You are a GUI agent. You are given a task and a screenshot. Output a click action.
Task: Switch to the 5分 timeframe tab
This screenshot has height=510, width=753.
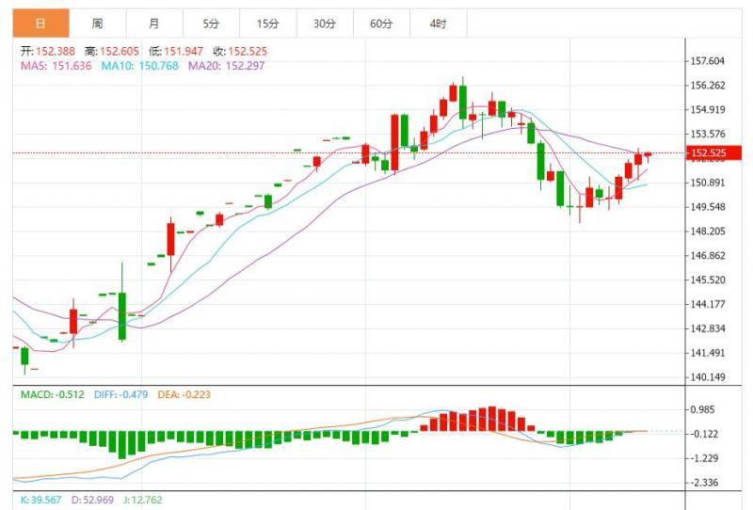click(x=211, y=23)
